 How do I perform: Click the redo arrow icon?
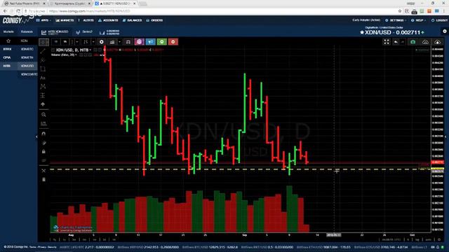[x=403, y=42]
